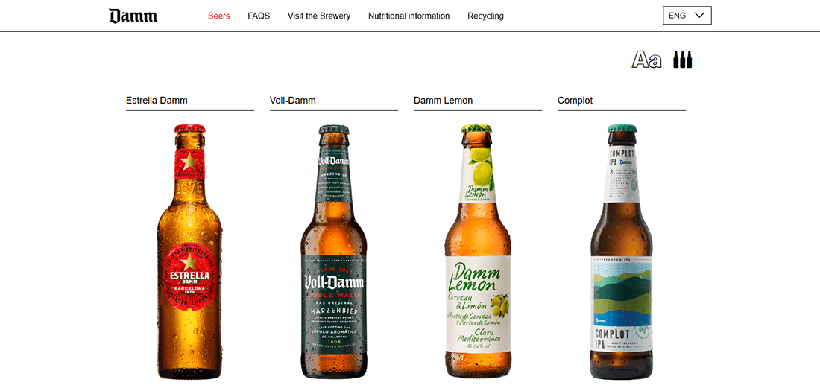Open Nutritional information page
Viewport: 820px width, 391px height.
tap(409, 16)
